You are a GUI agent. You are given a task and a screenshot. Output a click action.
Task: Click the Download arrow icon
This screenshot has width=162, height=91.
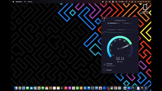pyautogui.click(x=108, y=23)
